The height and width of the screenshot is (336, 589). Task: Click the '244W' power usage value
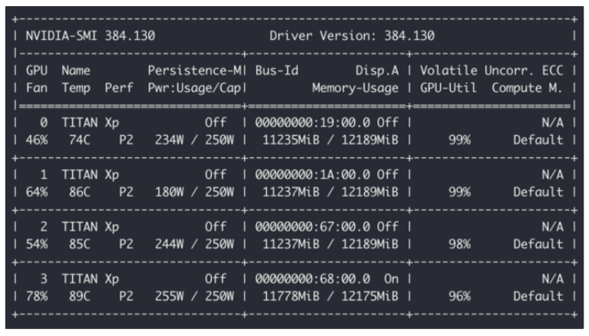[x=170, y=245]
